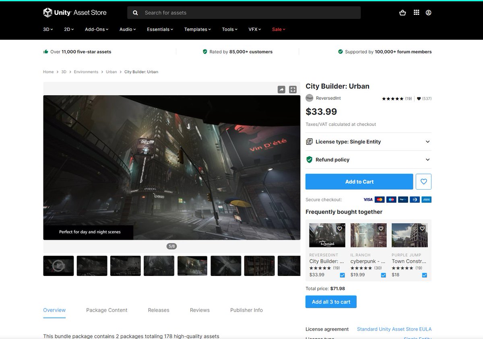Open the ReversedInt publisher link
Image resolution: width=483 pixels, height=339 pixels.
pos(328,98)
